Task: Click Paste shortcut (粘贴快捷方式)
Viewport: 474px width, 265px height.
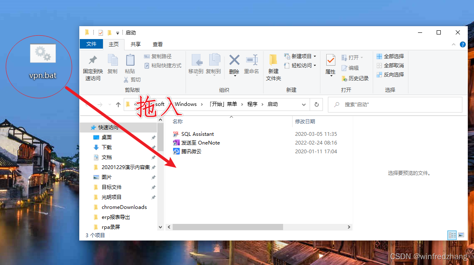Action: [163, 65]
